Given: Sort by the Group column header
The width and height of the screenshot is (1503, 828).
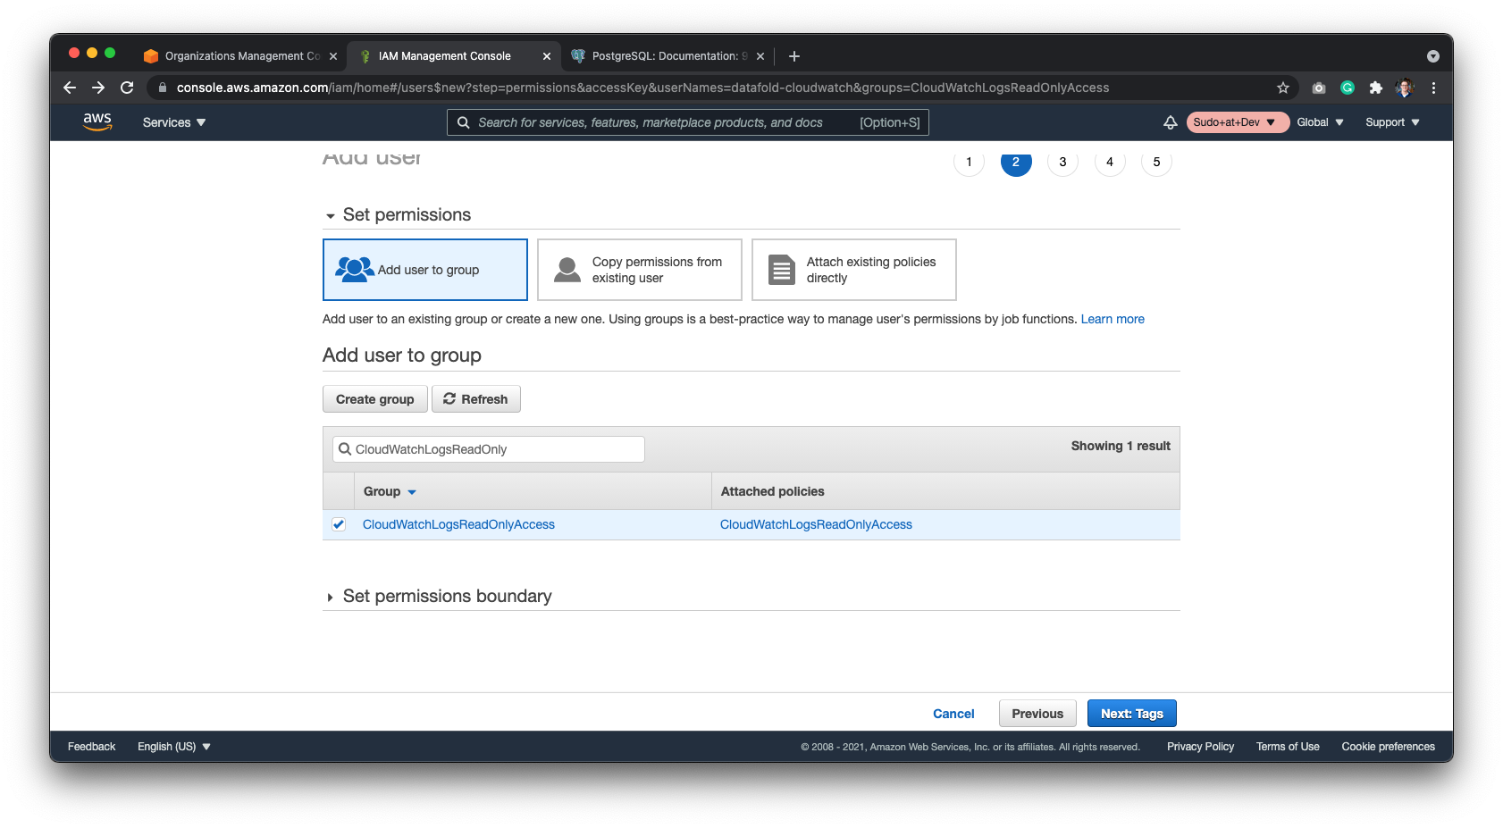Looking at the screenshot, I should (390, 491).
